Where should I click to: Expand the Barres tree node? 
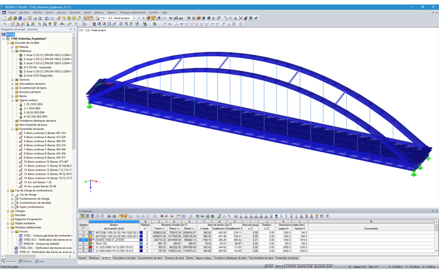point(12,96)
